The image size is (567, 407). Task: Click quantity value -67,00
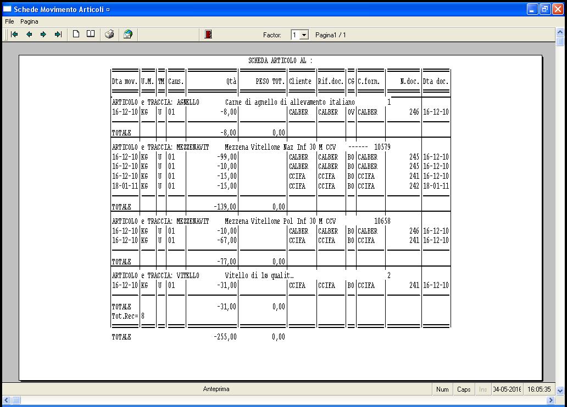[x=227, y=240]
